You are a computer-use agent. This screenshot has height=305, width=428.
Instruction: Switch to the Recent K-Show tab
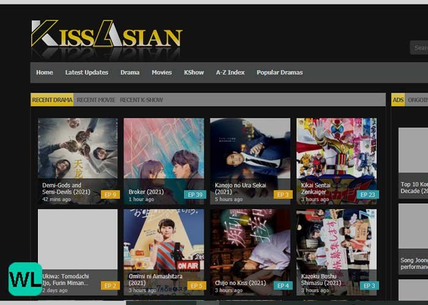point(141,100)
